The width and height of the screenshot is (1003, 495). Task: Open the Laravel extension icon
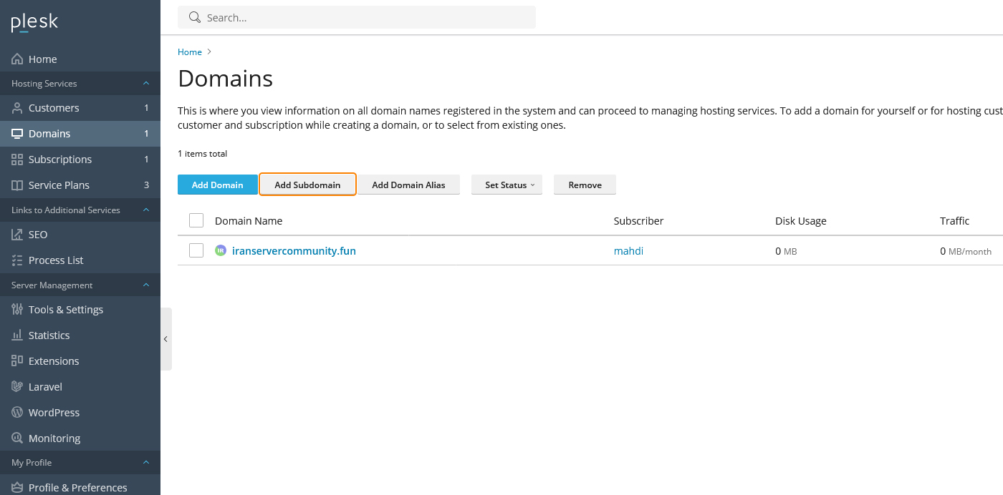tap(16, 386)
